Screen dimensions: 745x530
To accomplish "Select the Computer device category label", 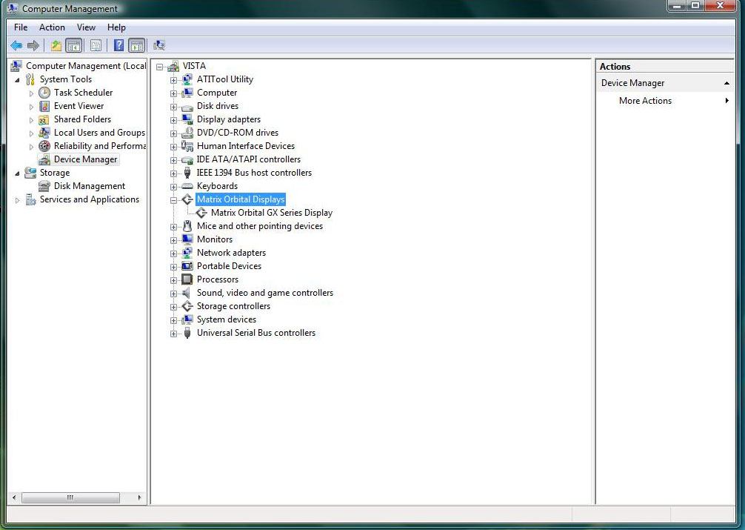I will (x=217, y=93).
